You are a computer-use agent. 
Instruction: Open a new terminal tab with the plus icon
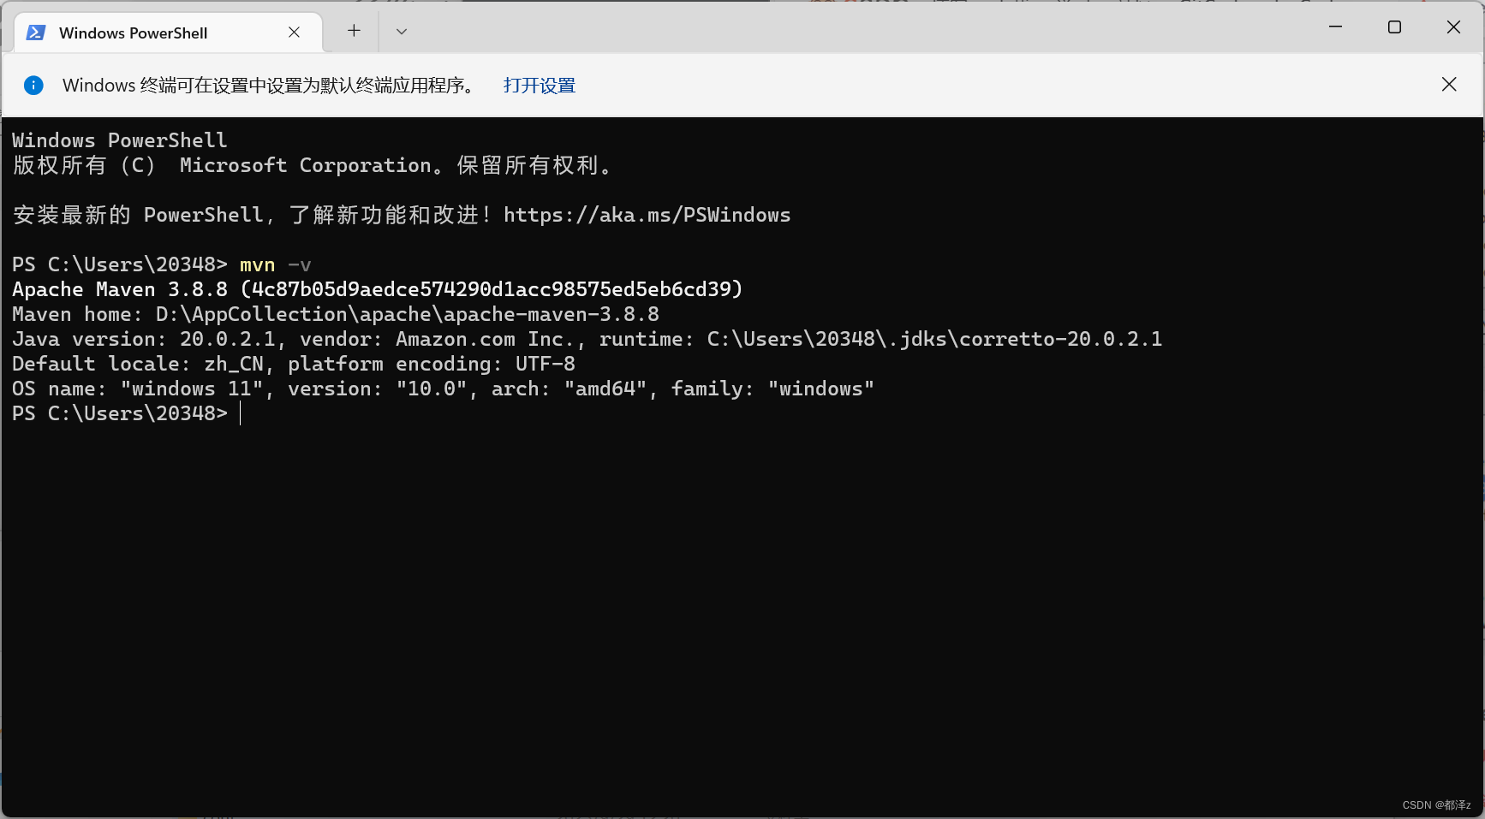(x=353, y=31)
